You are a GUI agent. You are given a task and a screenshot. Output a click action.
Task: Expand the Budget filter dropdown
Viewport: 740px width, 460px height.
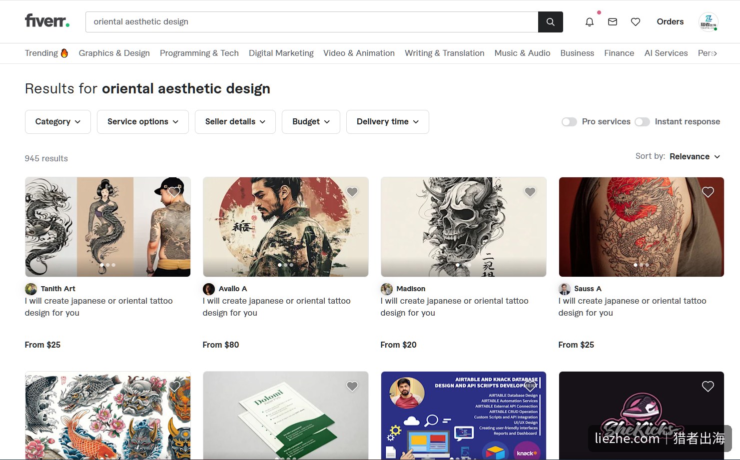311,122
